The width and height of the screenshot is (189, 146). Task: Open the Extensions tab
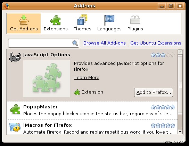(x=56, y=23)
